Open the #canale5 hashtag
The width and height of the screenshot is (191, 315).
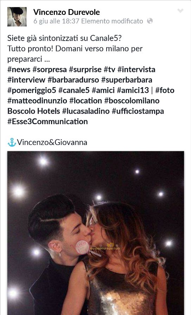click(x=74, y=90)
